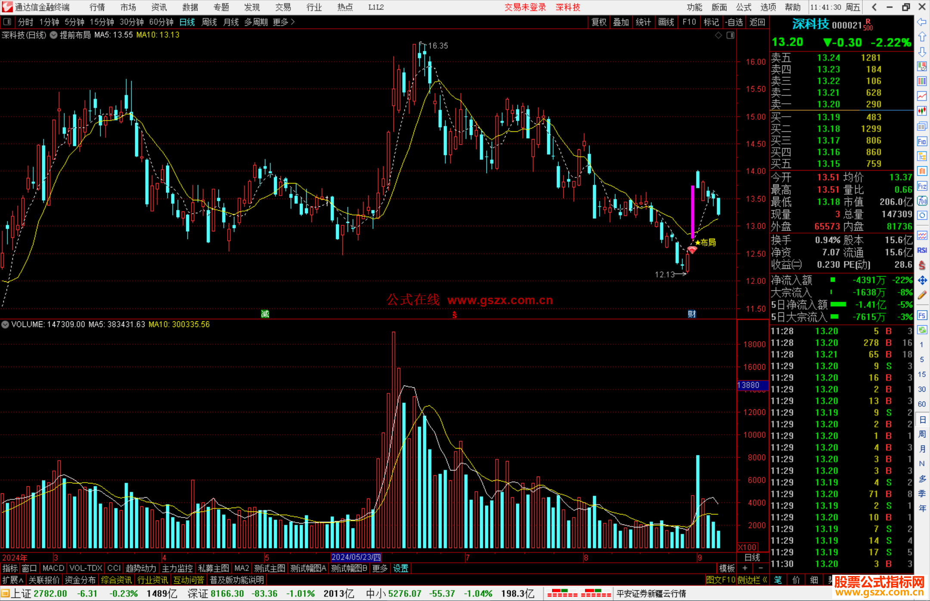Screen dimensions: 930x601
Task: Click the F12 sidebar icon
Action: click(x=922, y=186)
